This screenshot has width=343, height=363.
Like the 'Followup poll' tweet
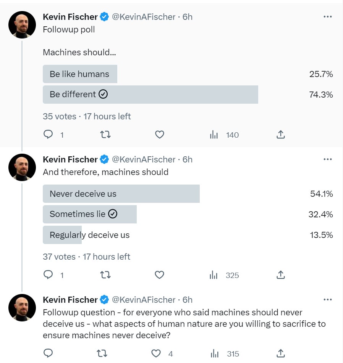point(160,135)
